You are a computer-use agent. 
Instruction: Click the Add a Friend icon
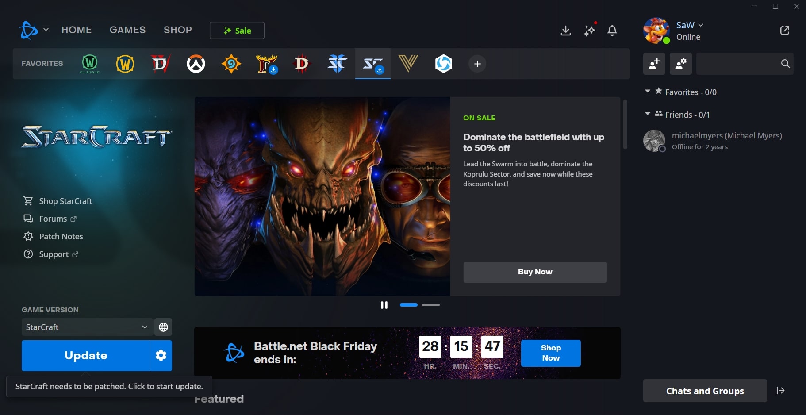tap(653, 64)
